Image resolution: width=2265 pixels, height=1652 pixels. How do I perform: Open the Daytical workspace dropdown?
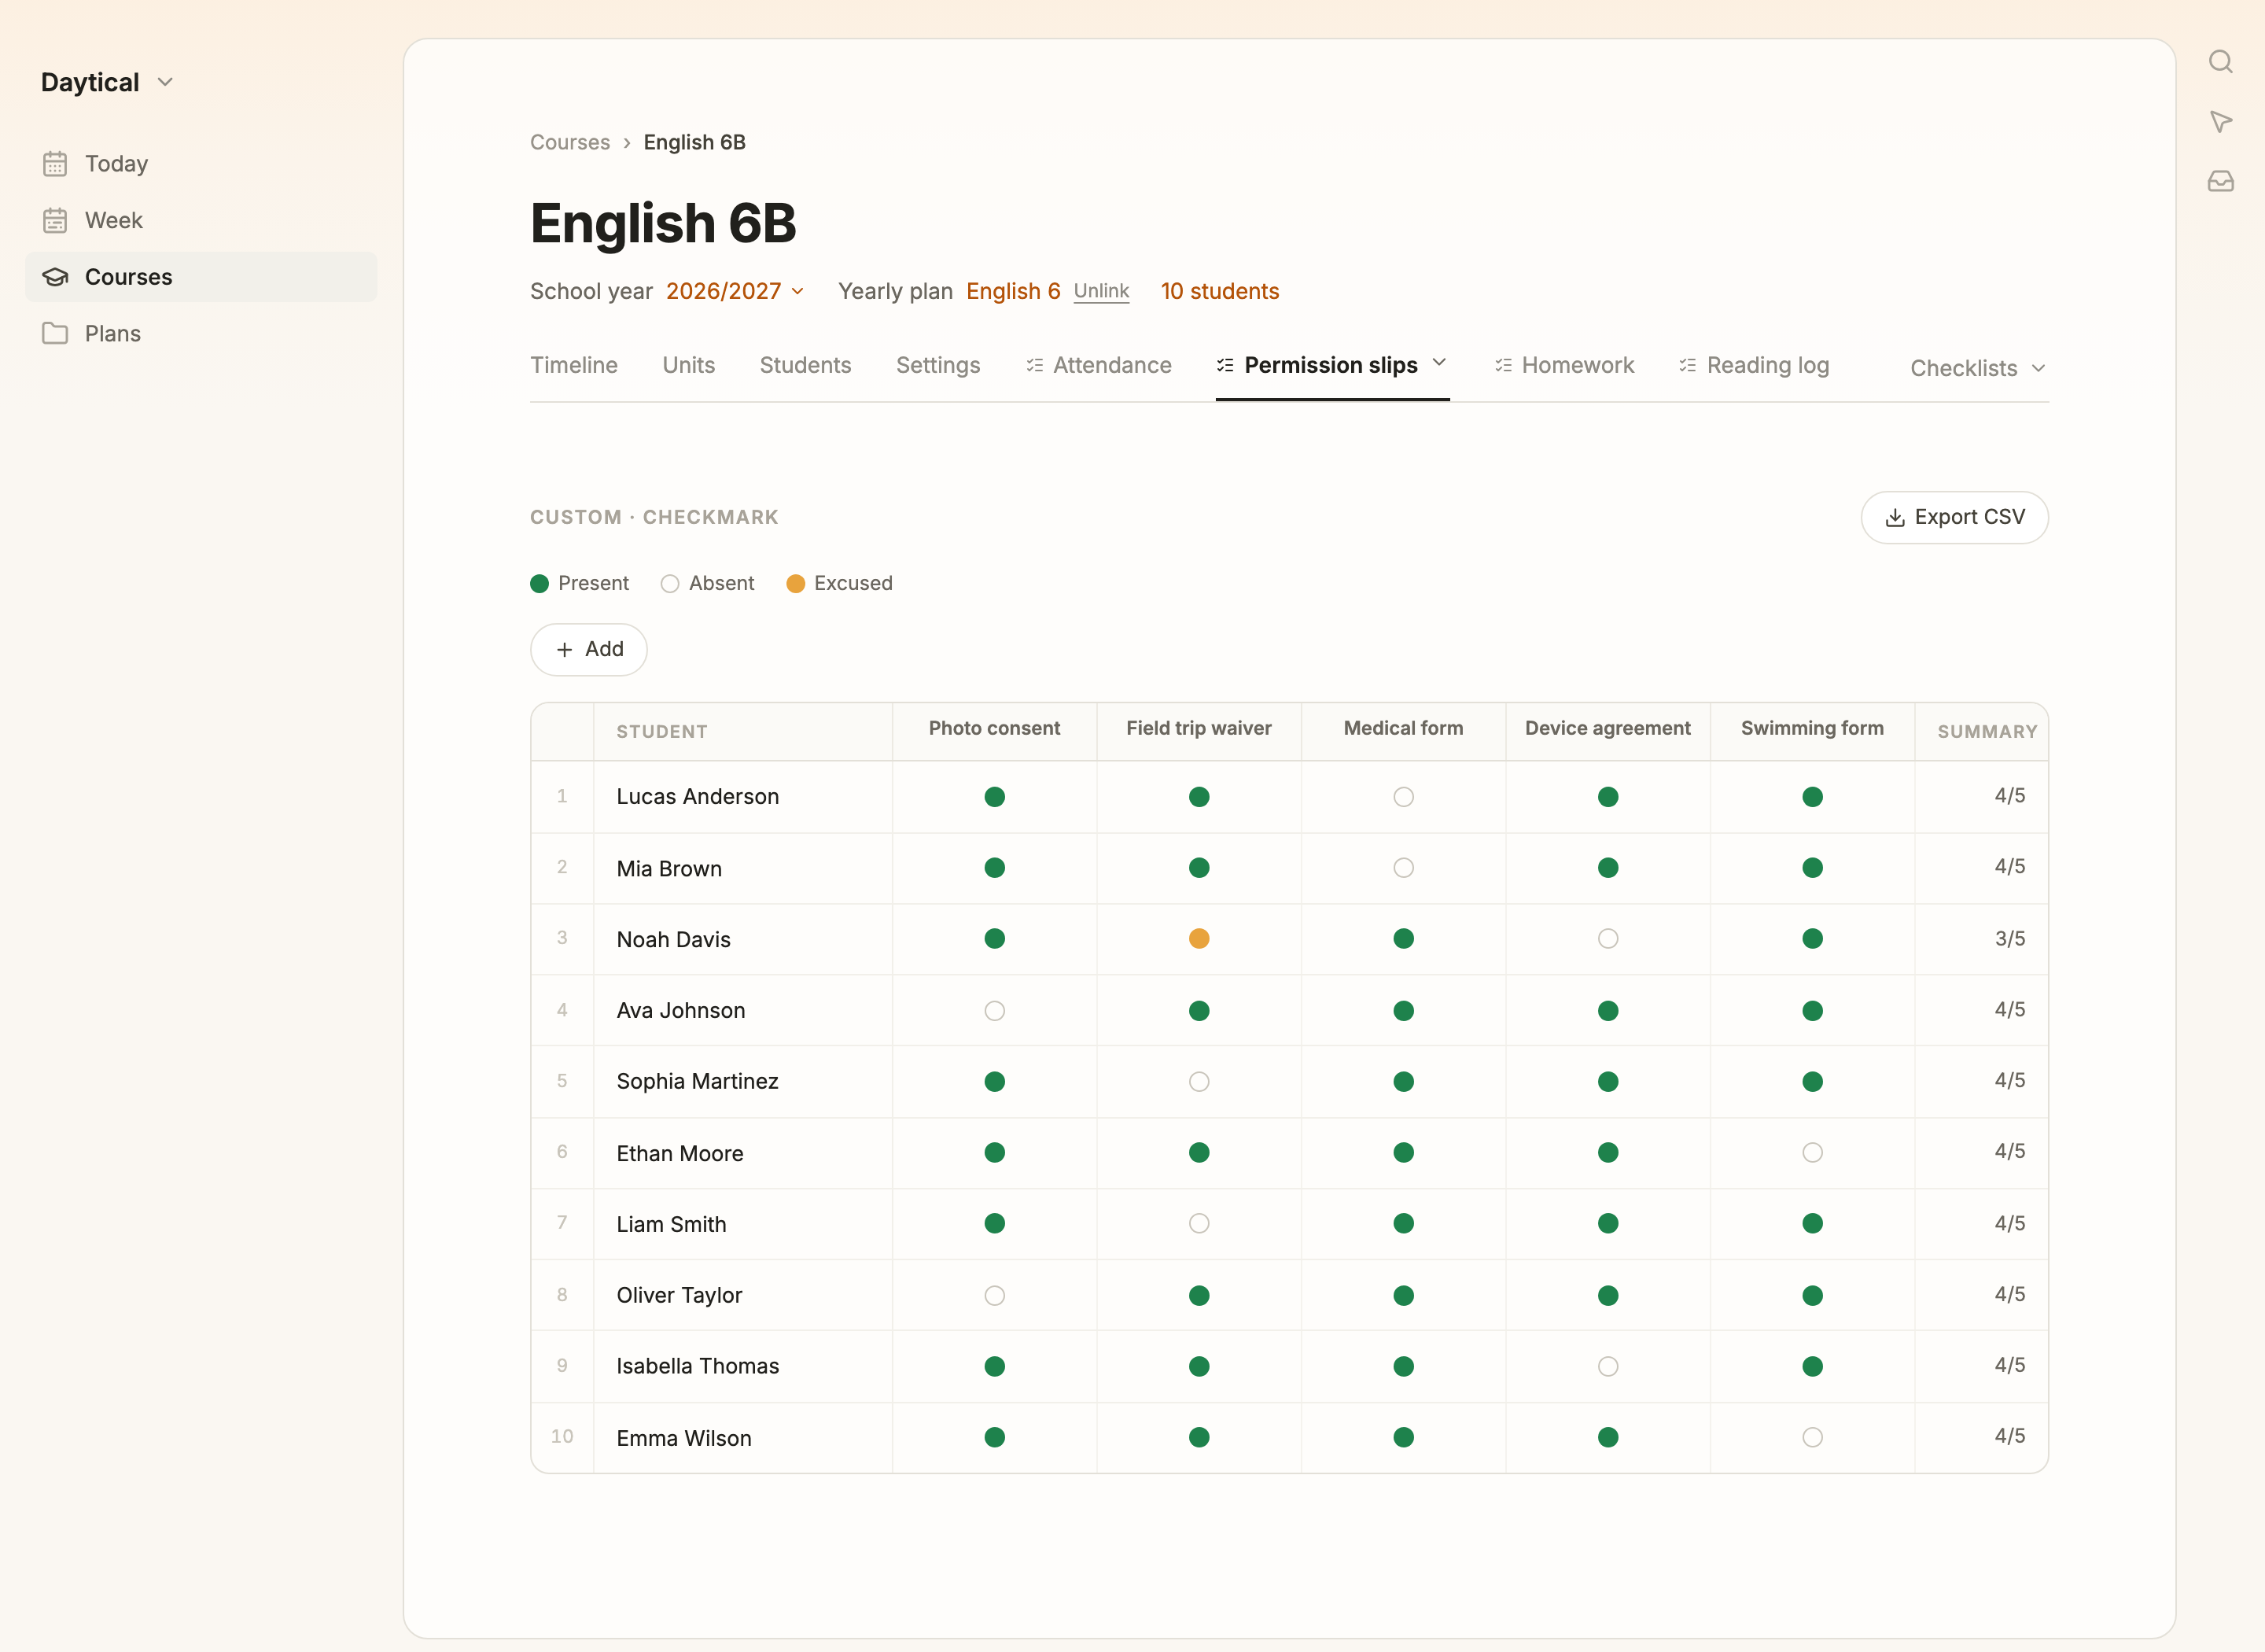coord(107,82)
